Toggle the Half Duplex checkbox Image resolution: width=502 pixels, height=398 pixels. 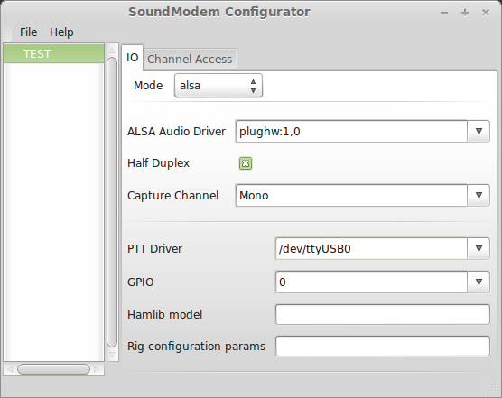coord(246,163)
